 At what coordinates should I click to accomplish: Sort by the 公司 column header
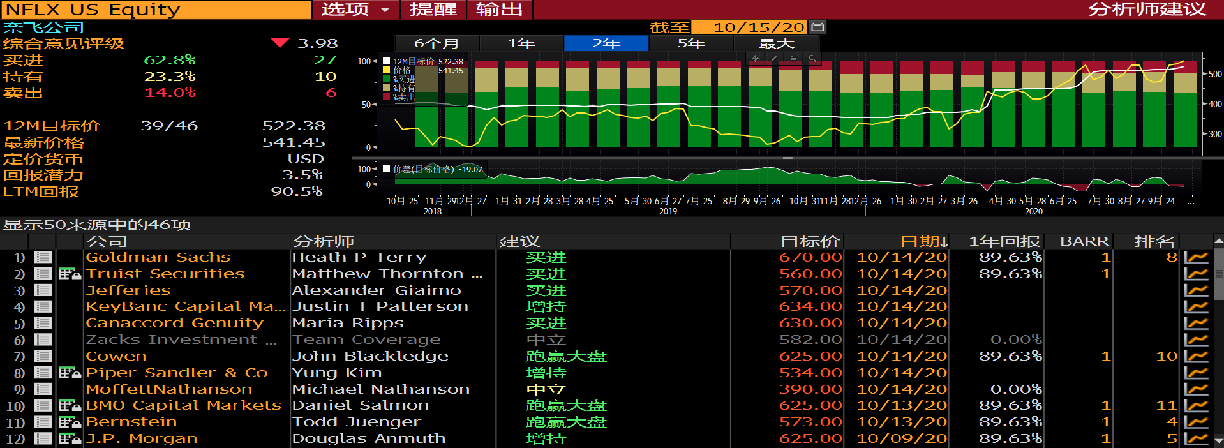[x=107, y=241]
